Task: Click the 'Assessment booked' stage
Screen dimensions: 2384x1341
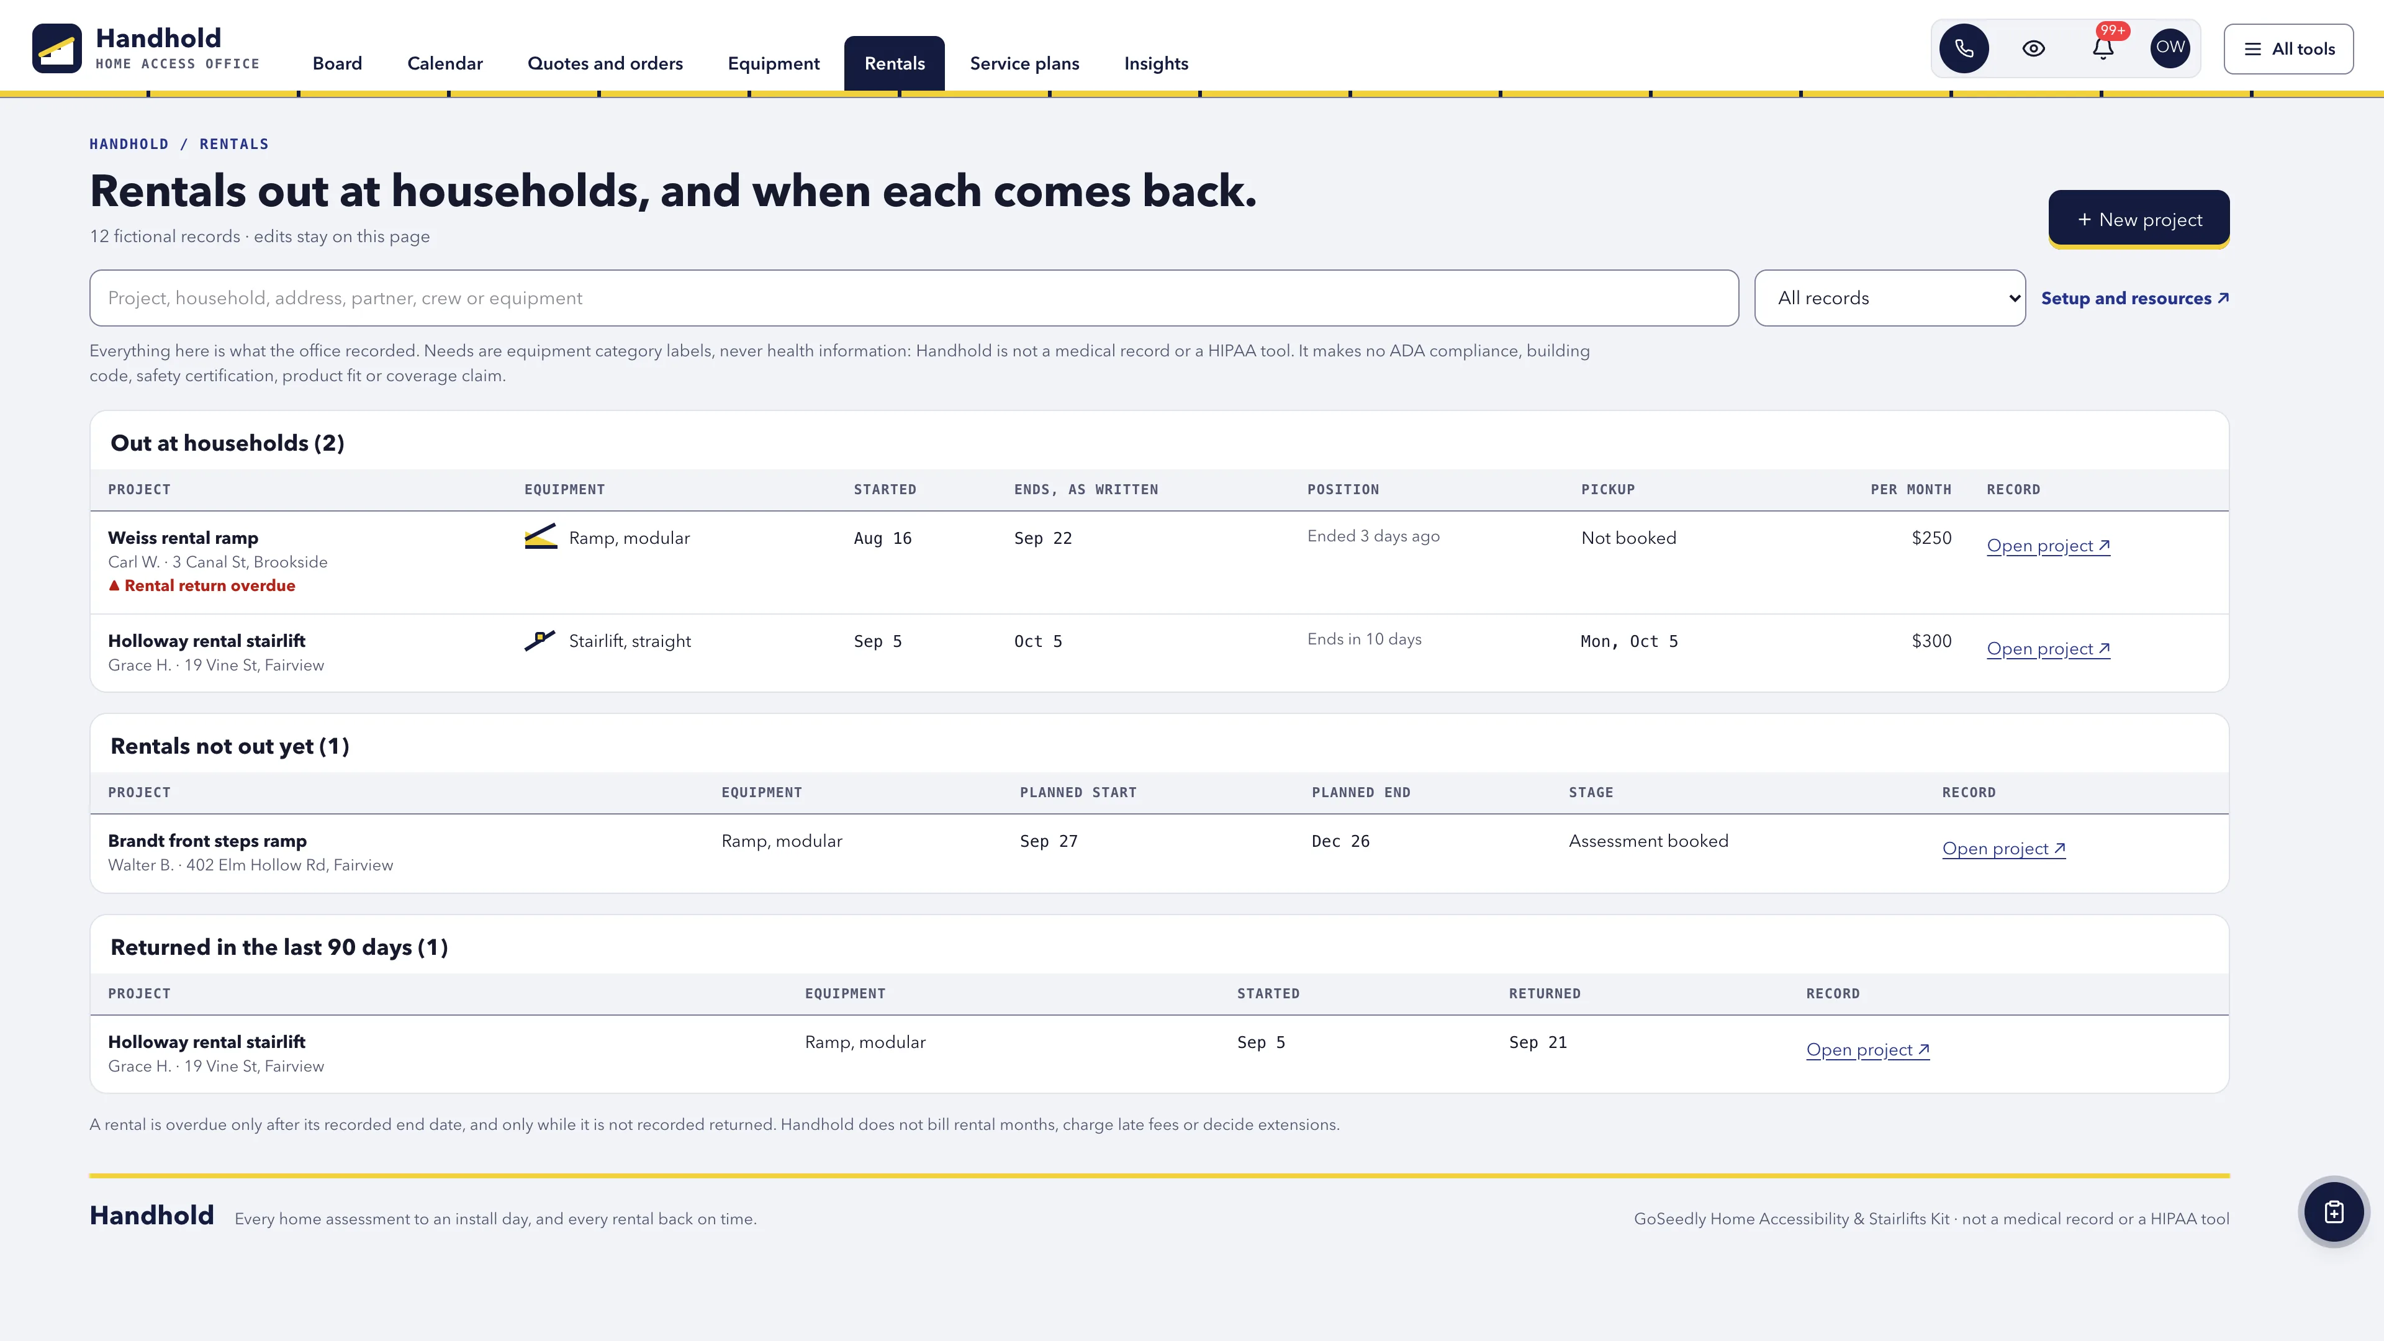Action: pyautogui.click(x=1648, y=841)
